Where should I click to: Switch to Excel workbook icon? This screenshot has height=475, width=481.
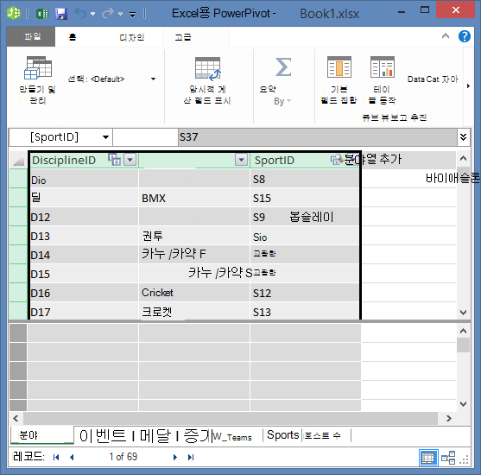coord(42,14)
